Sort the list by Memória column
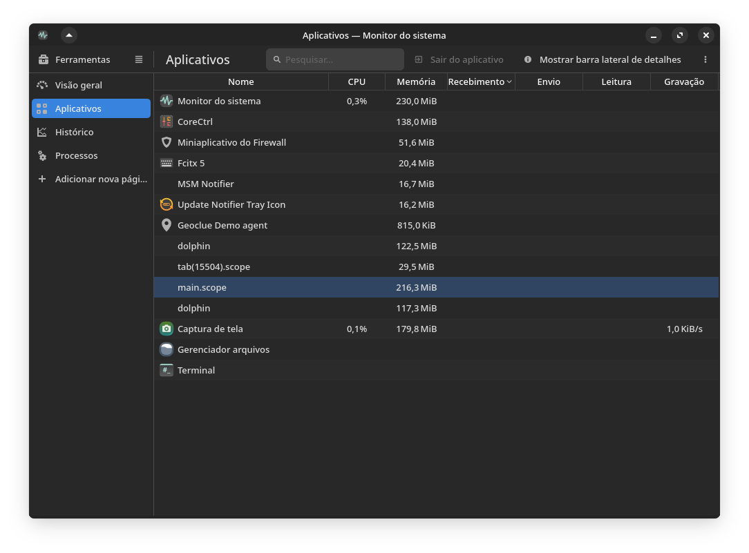The image size is (749, 553). click(x=415, y=81)
